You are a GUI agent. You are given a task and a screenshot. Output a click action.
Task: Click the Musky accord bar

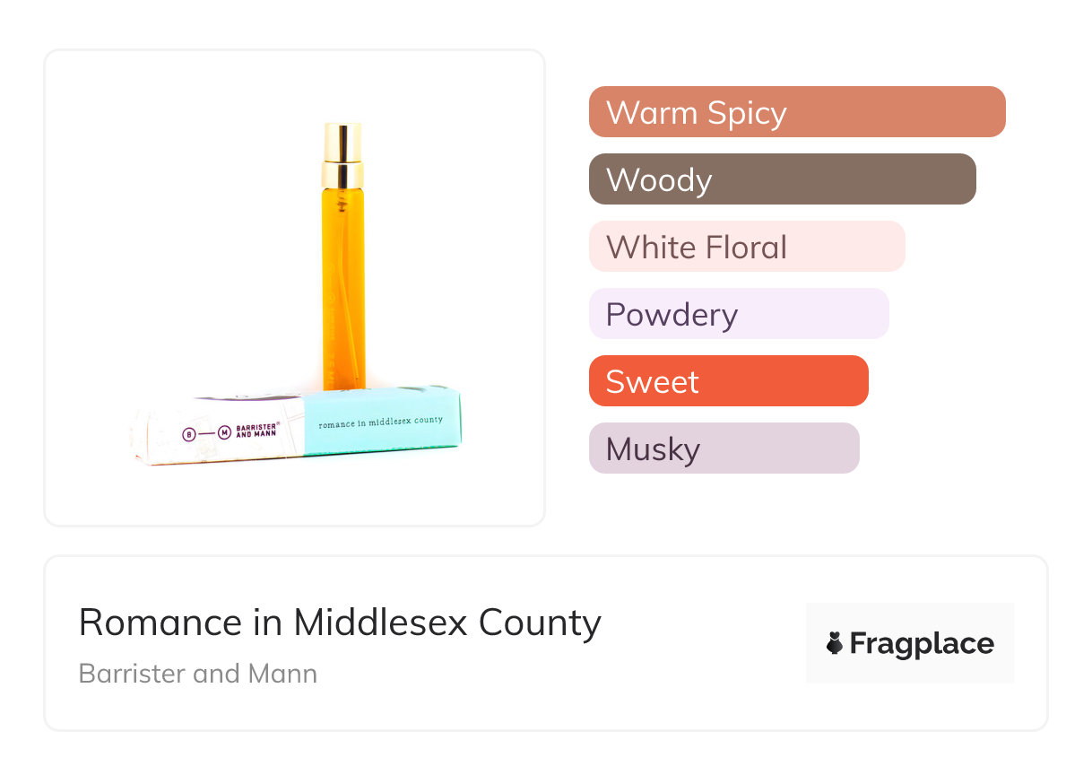[724, 448]
